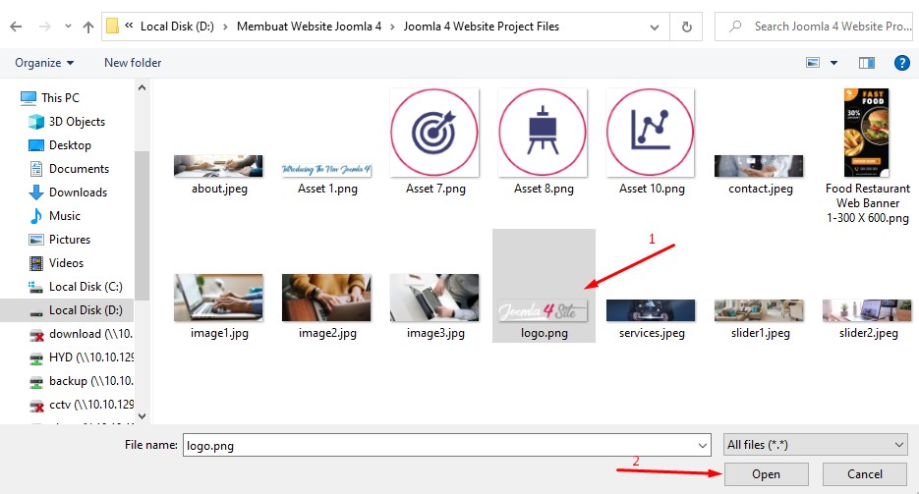Open the Organize menu

(44, 63)
